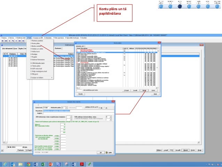Click the Angliski name input field
The image size is (222, 167).
click(x=78, y=113)
